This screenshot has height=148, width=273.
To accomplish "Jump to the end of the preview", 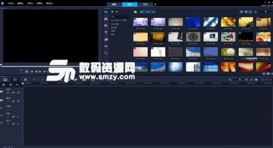I will [x=45, y=71].
